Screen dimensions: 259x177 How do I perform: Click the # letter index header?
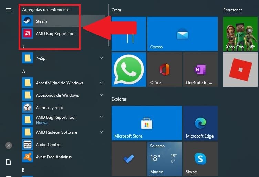tap(24, 46)
